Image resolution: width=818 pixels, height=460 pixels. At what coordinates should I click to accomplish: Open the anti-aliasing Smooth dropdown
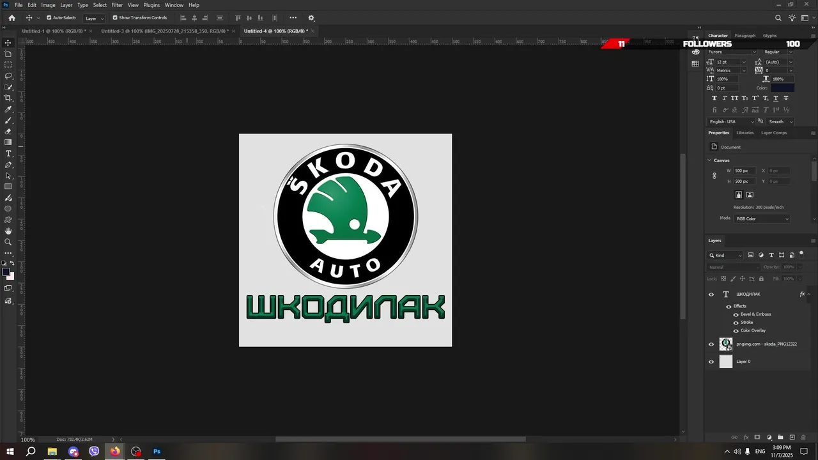(781, 121)
